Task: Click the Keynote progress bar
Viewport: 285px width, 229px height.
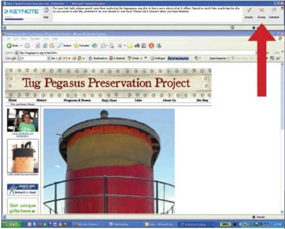Action: point(14,19)
